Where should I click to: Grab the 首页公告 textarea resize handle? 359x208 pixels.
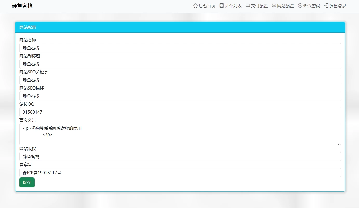point(339,144)
